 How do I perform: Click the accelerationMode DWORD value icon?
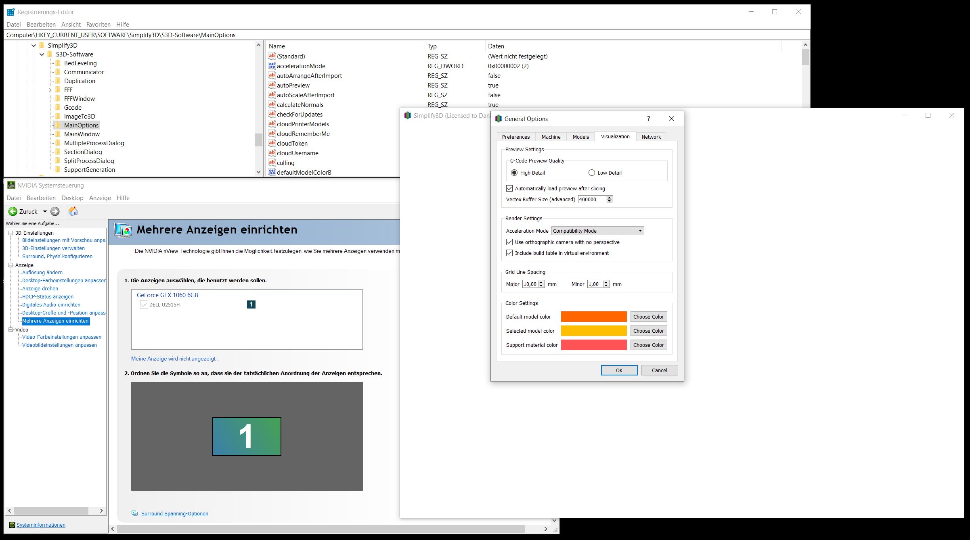[272, 66]
